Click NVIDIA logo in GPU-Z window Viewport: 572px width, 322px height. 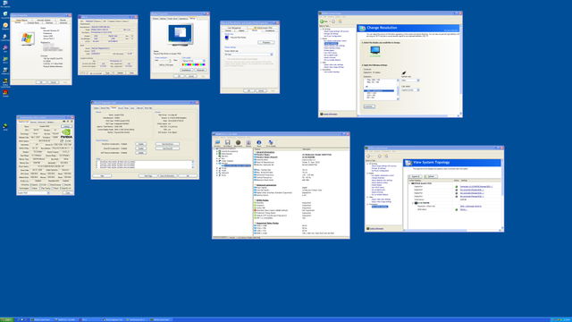66,133
